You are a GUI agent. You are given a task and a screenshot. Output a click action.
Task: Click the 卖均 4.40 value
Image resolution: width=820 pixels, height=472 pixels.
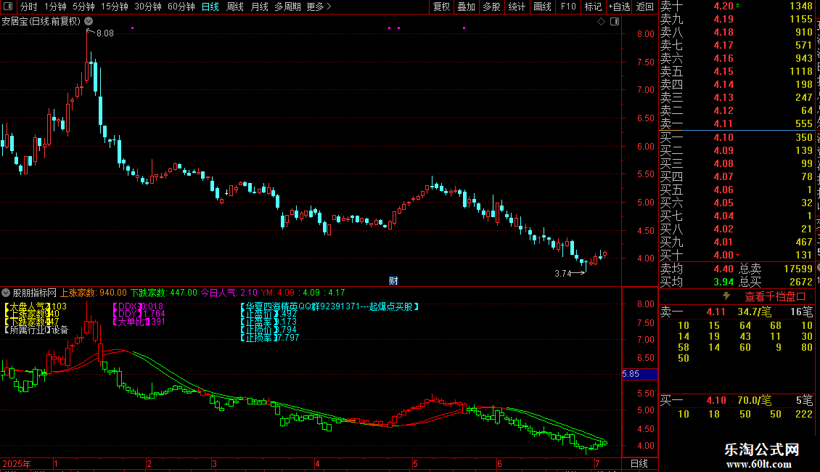point(723,269)
